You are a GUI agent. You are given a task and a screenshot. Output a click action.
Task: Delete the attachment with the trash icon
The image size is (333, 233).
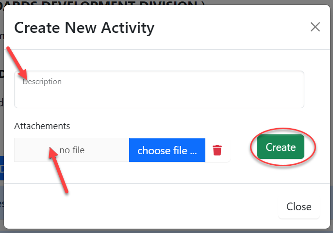point(217,150)
